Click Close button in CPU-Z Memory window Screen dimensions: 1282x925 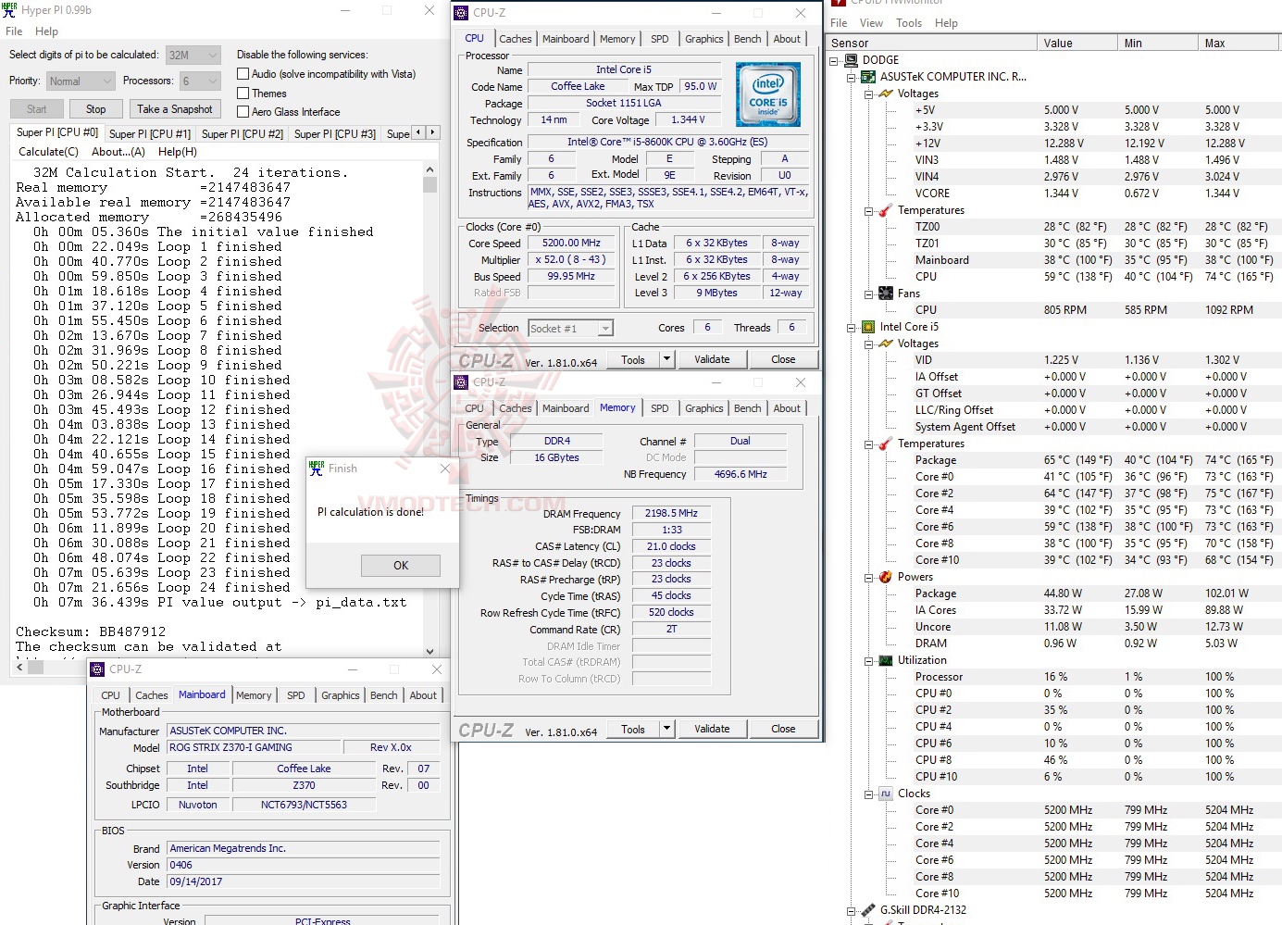tap(783, 729)
